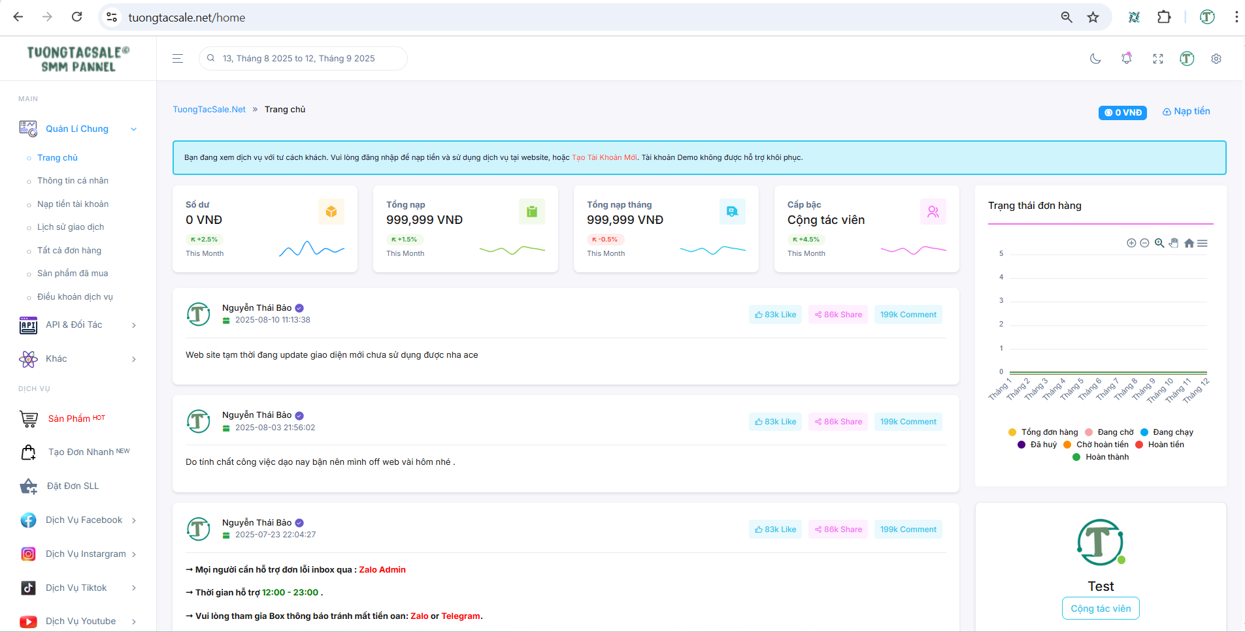The image size is (1245, 632).
Task: Expand the Dịch Vụ Facebook submenu
Action: 84,520
